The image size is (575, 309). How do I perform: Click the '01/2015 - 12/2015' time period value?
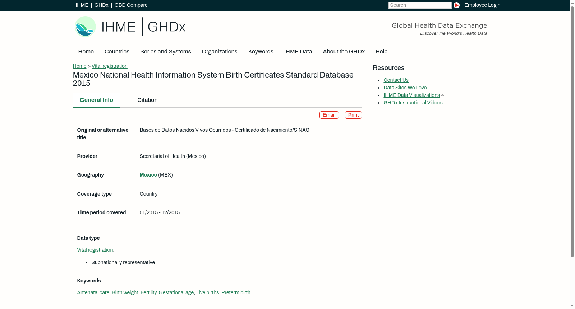point(160,212)
